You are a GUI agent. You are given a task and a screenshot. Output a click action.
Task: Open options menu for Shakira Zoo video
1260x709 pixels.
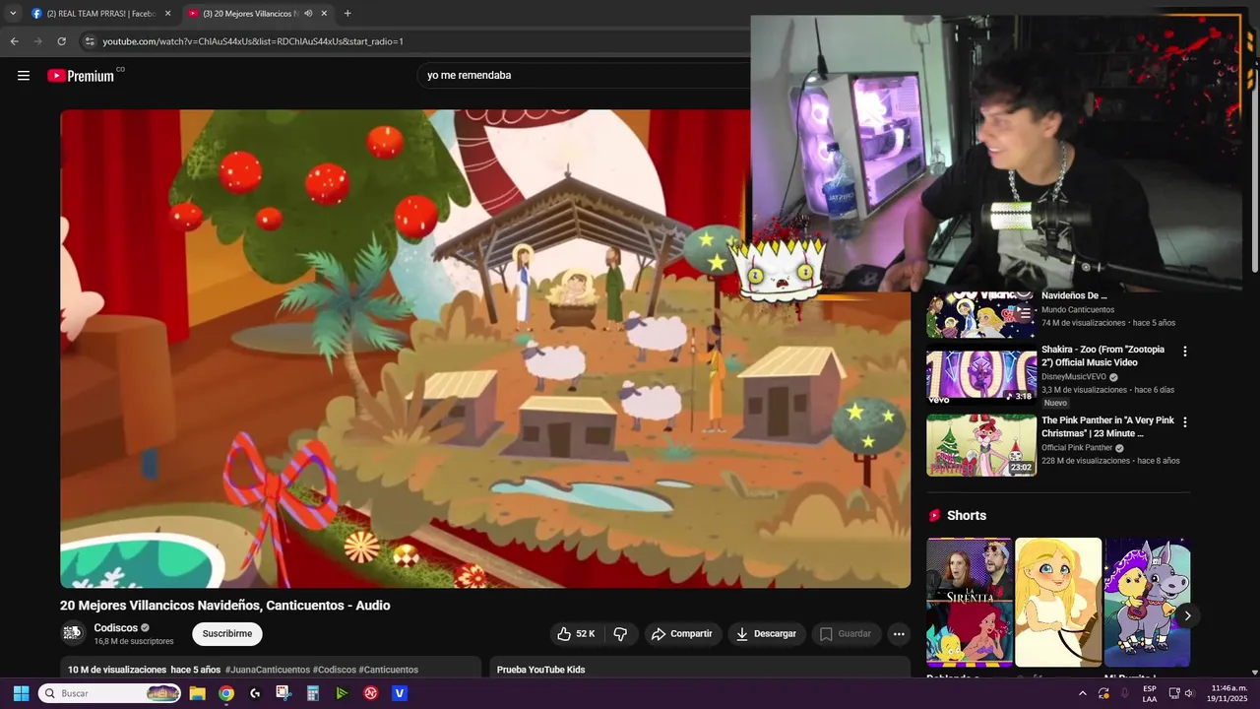pos(1185,352)
